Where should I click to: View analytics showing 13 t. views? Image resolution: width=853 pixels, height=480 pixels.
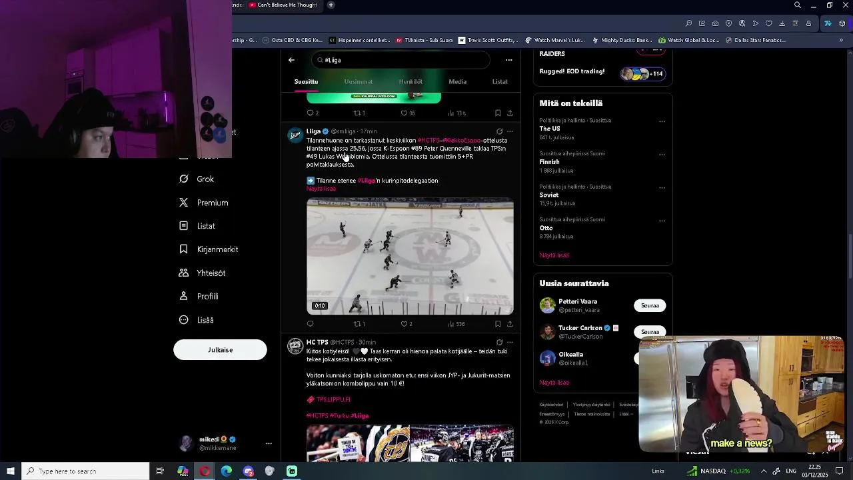[456, 113]
